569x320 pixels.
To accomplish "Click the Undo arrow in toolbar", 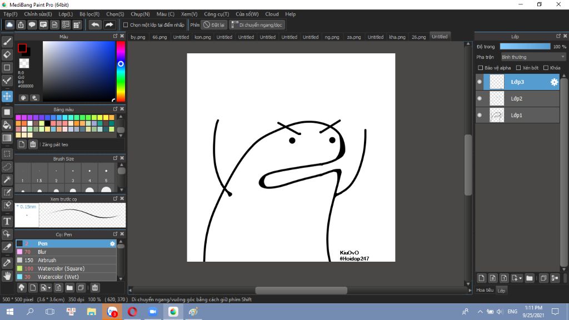I will pos(95,25).
